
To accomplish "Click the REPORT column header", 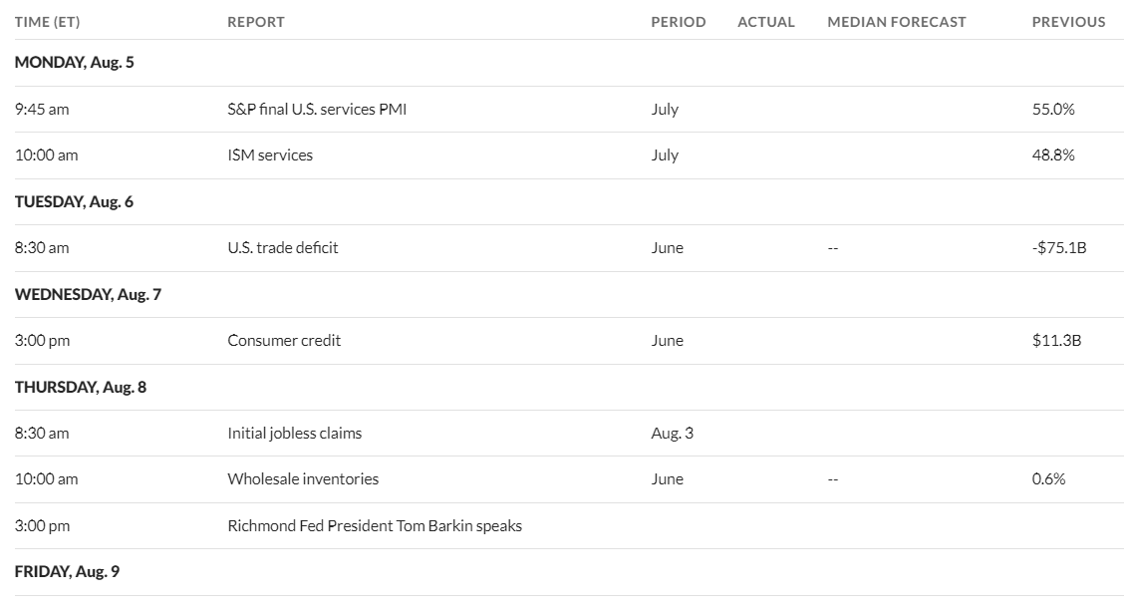I will click(256, 22).
